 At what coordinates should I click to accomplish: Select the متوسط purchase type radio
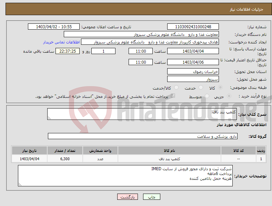[207, 96]
